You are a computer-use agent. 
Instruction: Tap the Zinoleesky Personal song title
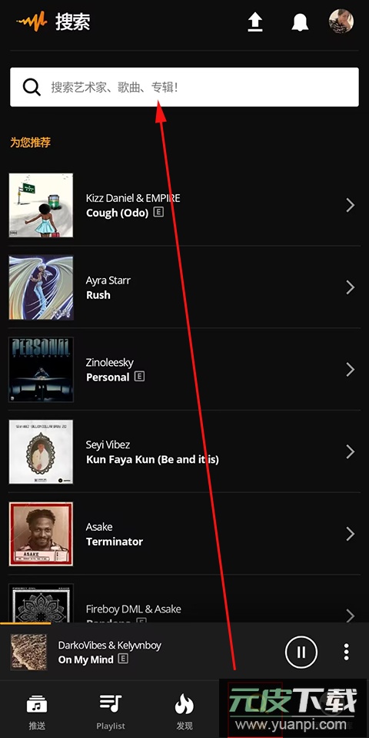pos(108,377)
